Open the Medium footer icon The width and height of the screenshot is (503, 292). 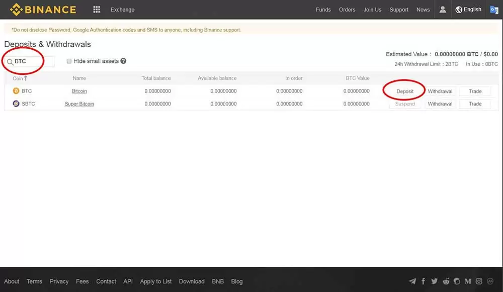tap(468, 281)
